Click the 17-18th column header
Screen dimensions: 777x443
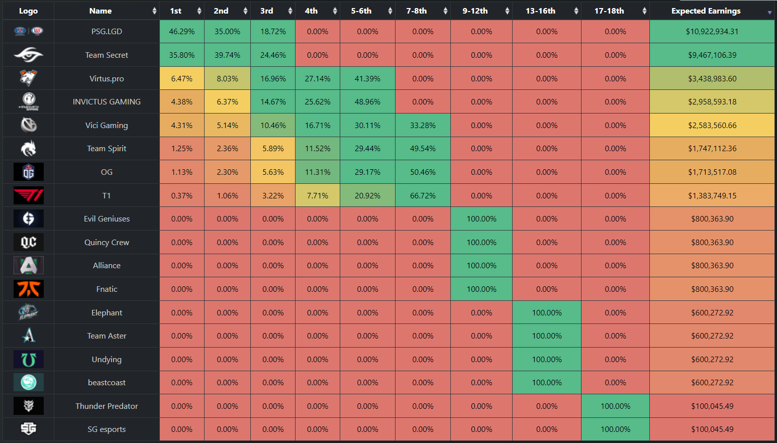pyautogui.click(x=609, y=11)
